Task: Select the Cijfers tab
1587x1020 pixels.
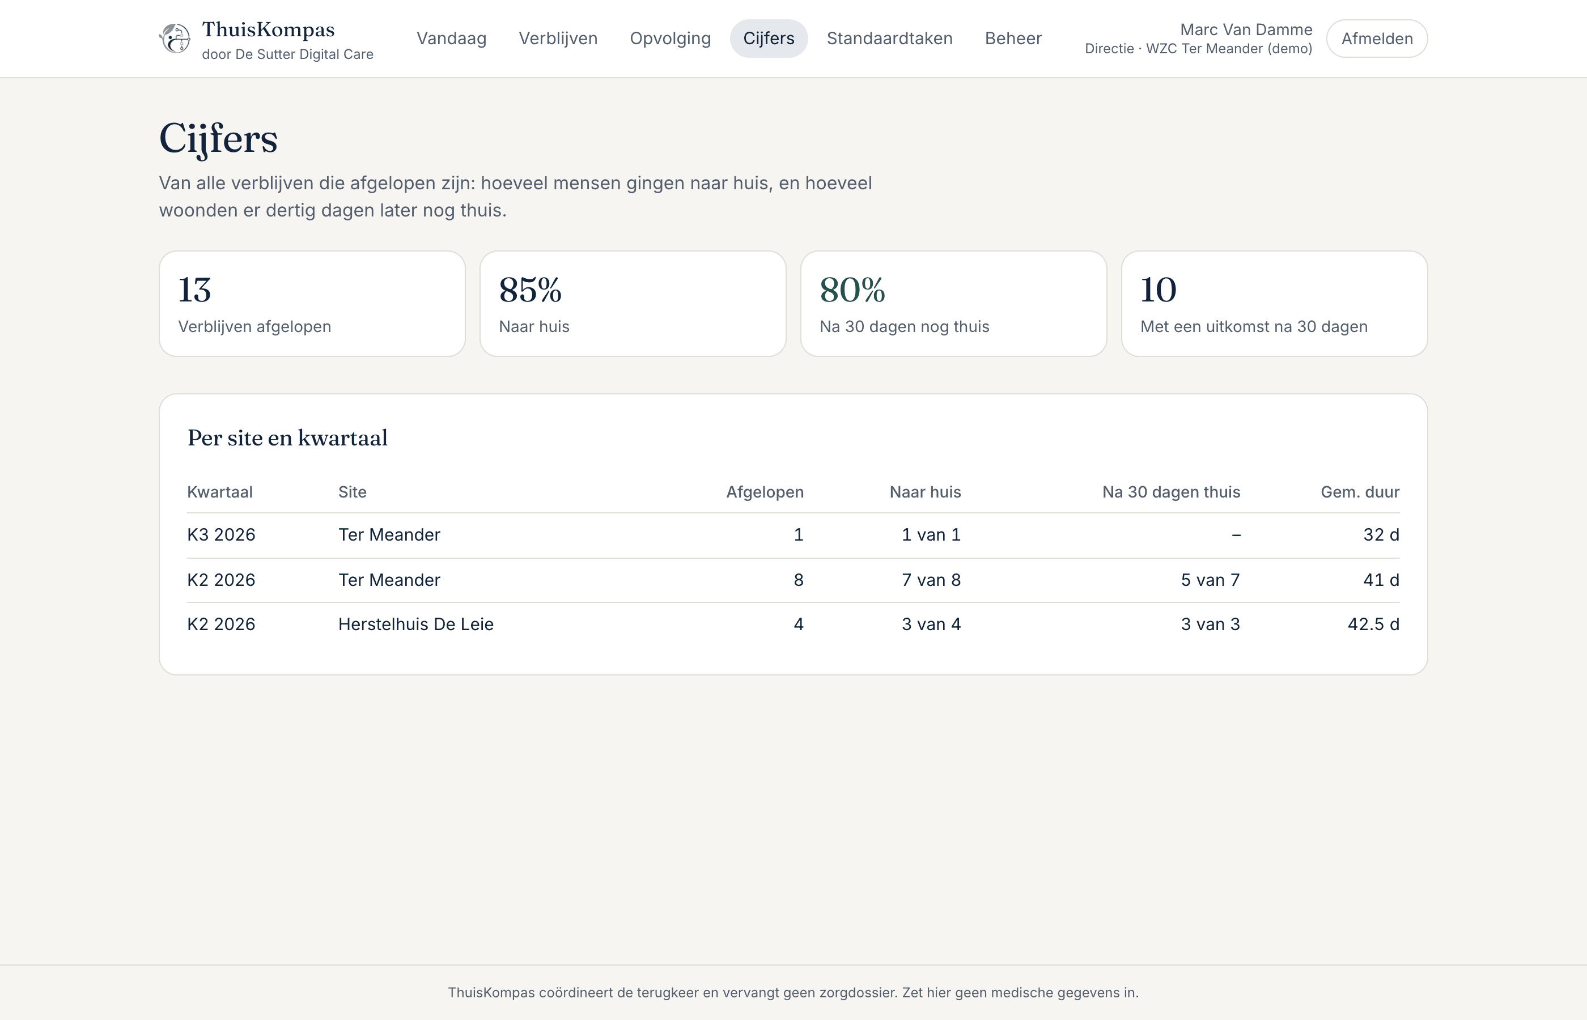Action: pos(769,39)
